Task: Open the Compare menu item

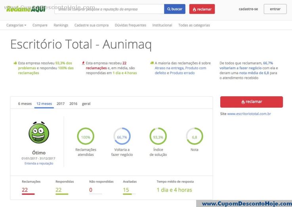Action: click(40, 25)
